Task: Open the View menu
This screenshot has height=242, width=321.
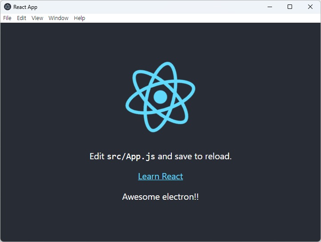Action: coord(37,18)
